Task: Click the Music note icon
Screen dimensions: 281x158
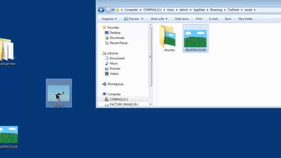Action: pos(107,63)
